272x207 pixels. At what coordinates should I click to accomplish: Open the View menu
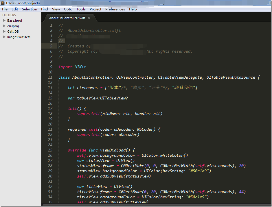(56, 9)
